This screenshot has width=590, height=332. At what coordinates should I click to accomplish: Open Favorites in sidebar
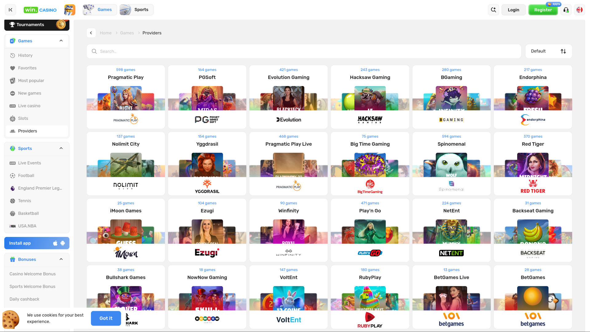pos(37,68)
